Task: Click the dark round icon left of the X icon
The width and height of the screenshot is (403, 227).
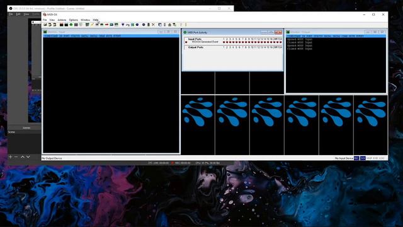Action: (144, 25)
